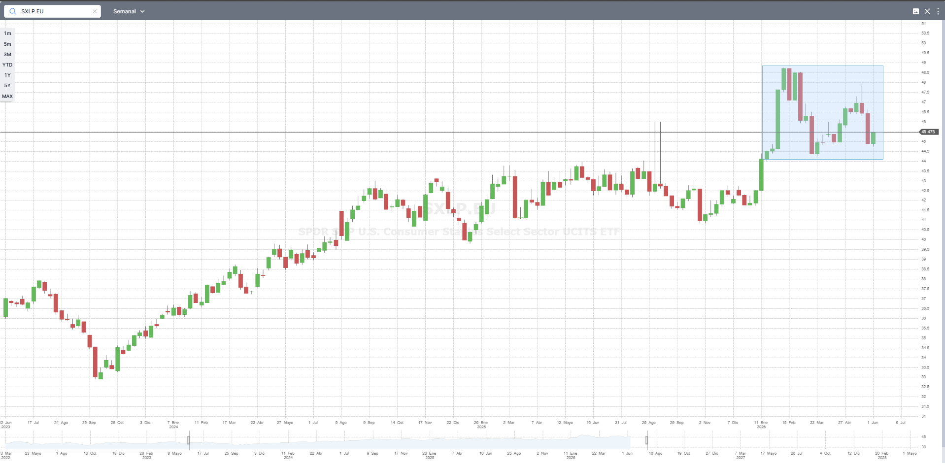Open the three-dot more options menu
This screenshot has height=466, width=945.
tap(938, 11)
